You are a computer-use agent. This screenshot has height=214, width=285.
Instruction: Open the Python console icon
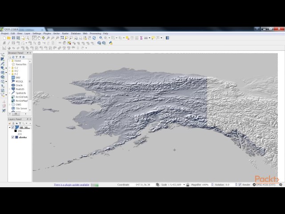111,43
